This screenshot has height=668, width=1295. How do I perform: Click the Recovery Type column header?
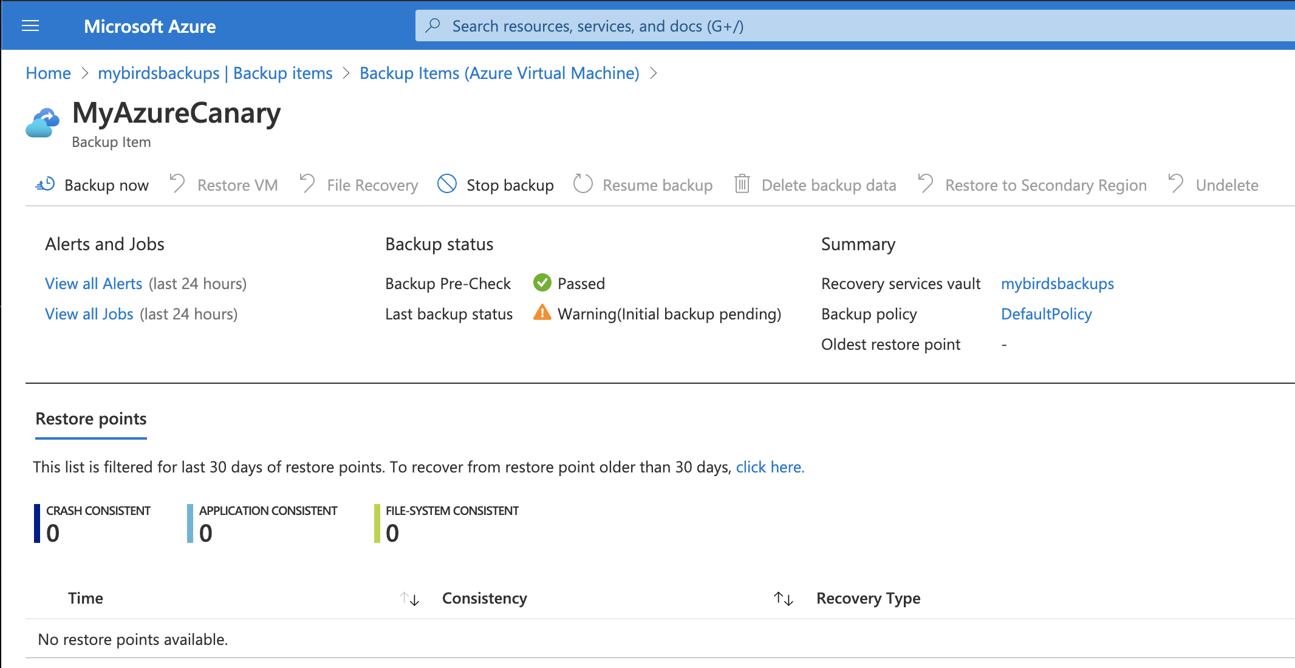[869, 598]
